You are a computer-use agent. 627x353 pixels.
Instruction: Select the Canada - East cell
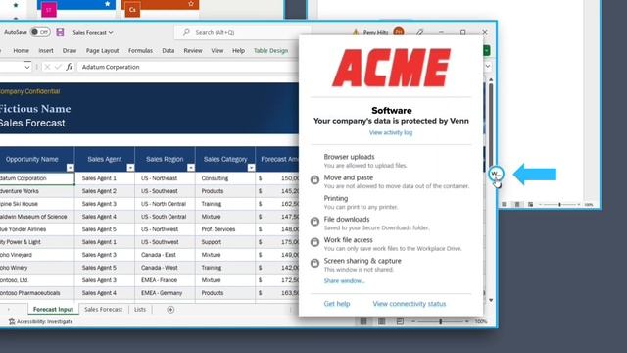point(165,255)
